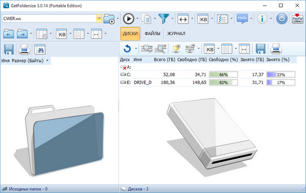Screen dimensions: 306x193
Task: Open the filter funnel tool
Action: tap(164, 19)
